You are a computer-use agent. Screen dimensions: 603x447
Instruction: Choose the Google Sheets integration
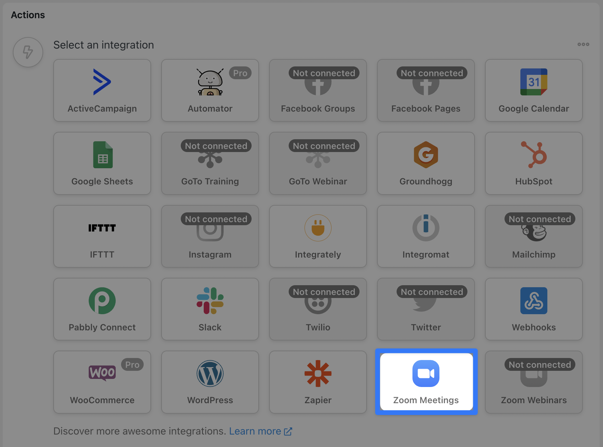102,163
